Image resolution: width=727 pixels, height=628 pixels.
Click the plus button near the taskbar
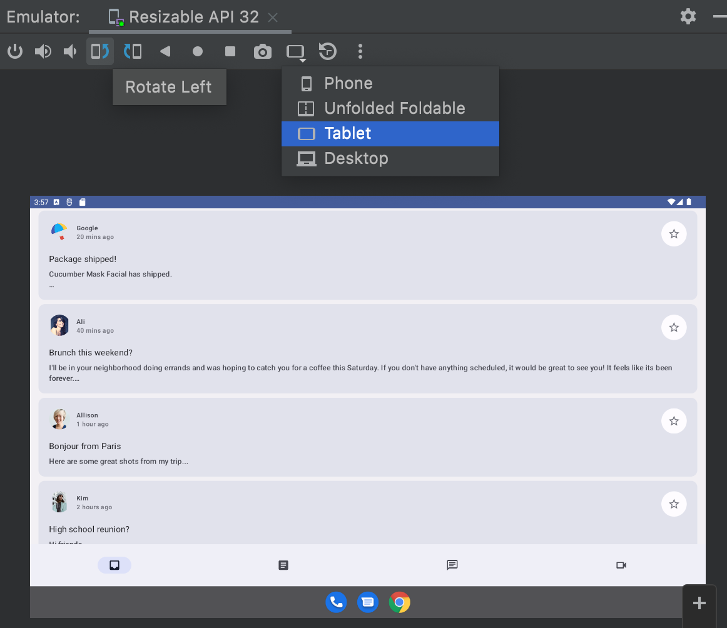coord(699,602)
